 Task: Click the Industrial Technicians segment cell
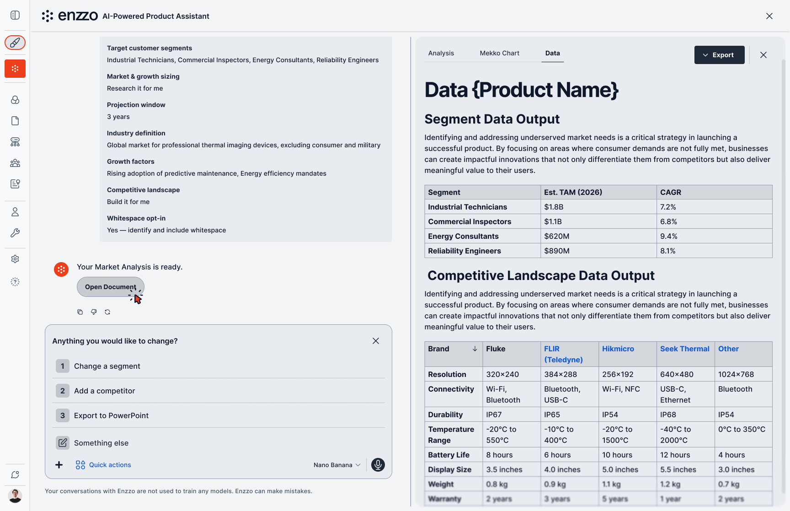click(482, 207)
